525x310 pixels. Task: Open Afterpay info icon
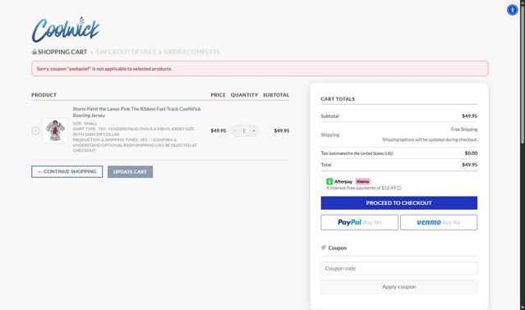(399, 188)
